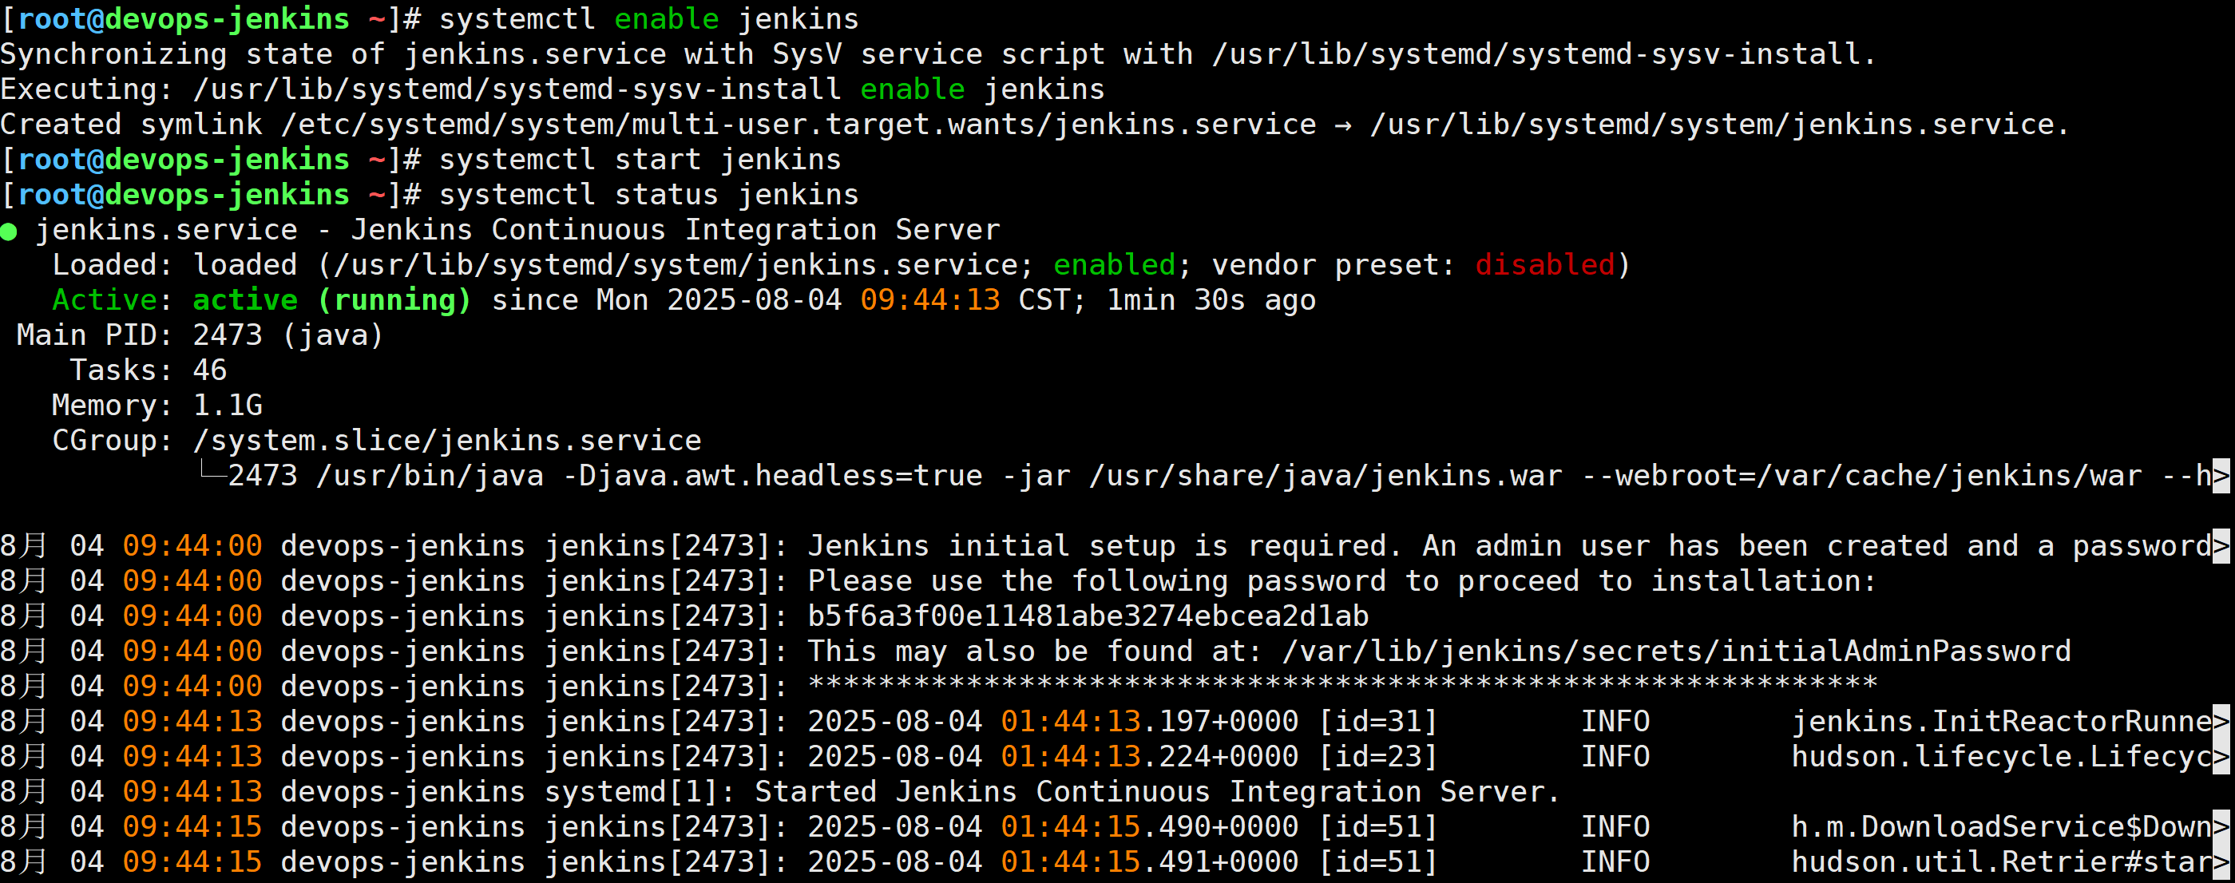Click the 'systemctl status jenkins' command
Screen dimensions: 2235x883
tap(648, 195)
